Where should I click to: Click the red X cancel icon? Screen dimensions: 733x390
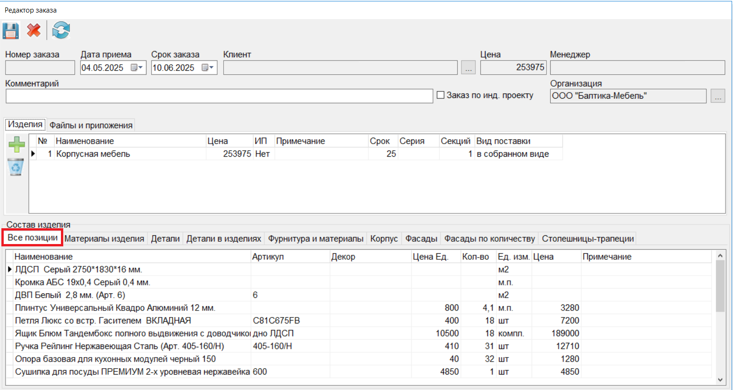33,31
